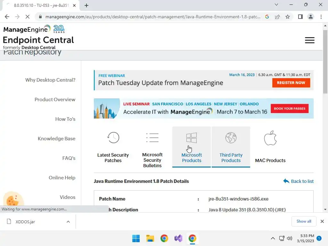Open the notification badge in tray
The width and height of the screenshot is (328, 246).
(x=319, y=238)
